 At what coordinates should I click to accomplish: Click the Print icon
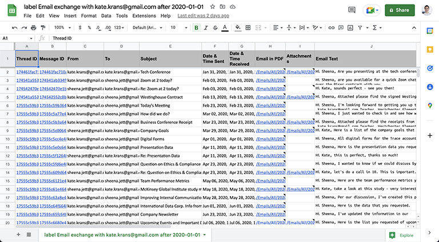pyautogui.click(x=34, y=27)
